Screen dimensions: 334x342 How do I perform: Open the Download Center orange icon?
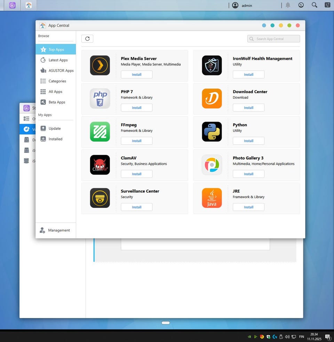(212, 98)
